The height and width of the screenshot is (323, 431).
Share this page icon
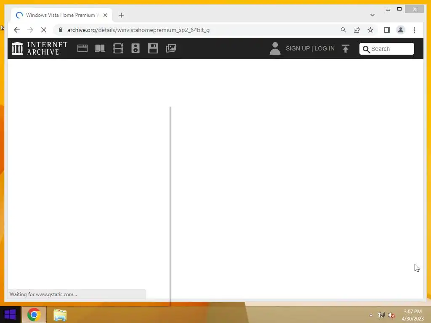pyautogui.click(x=357, y=30)
